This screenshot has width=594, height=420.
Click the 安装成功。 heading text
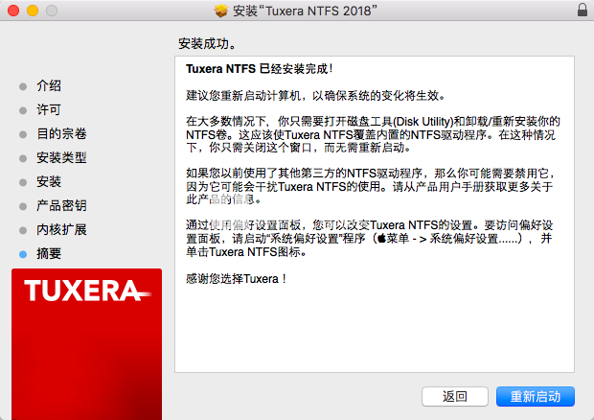click(x=208, y=44)
